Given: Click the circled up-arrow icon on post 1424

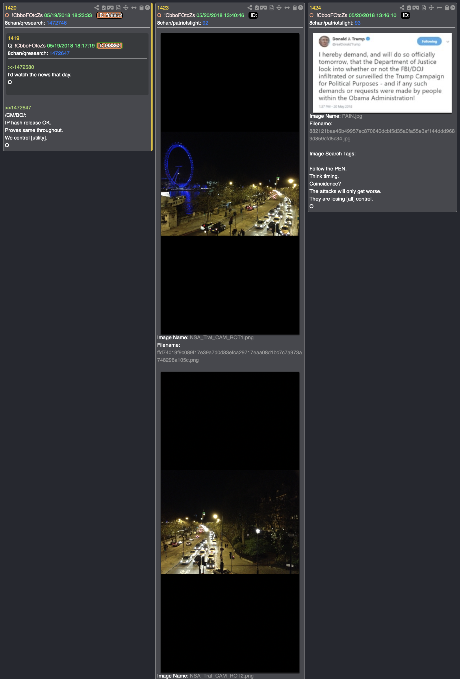Looking at the screenshot, I should tap(453, 8).
